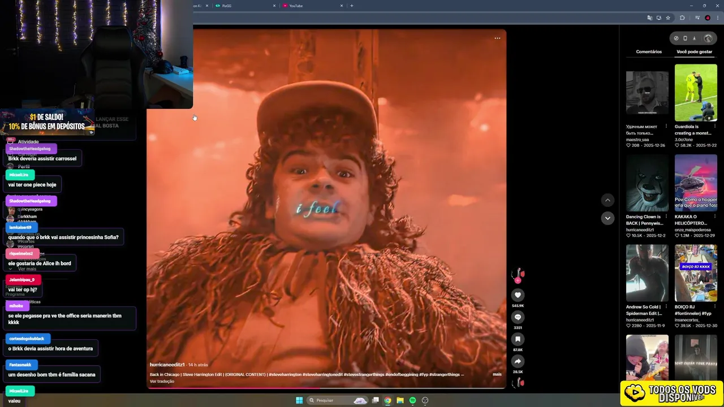Open OBS Studio from taskbar

tap(425, 400)
